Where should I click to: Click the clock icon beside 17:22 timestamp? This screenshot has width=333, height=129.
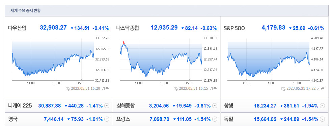pyautogui.click(x=283, y=88)
